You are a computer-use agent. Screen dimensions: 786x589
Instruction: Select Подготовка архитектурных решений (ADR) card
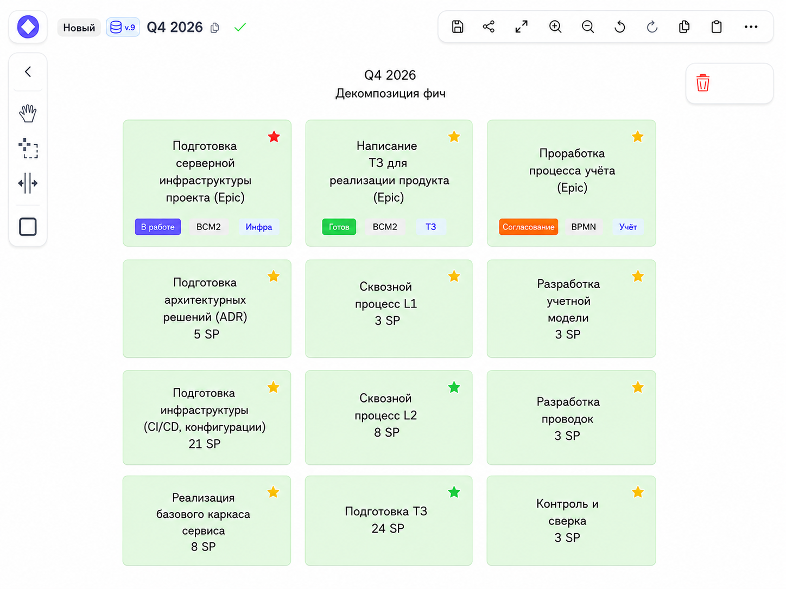(207, 309)
